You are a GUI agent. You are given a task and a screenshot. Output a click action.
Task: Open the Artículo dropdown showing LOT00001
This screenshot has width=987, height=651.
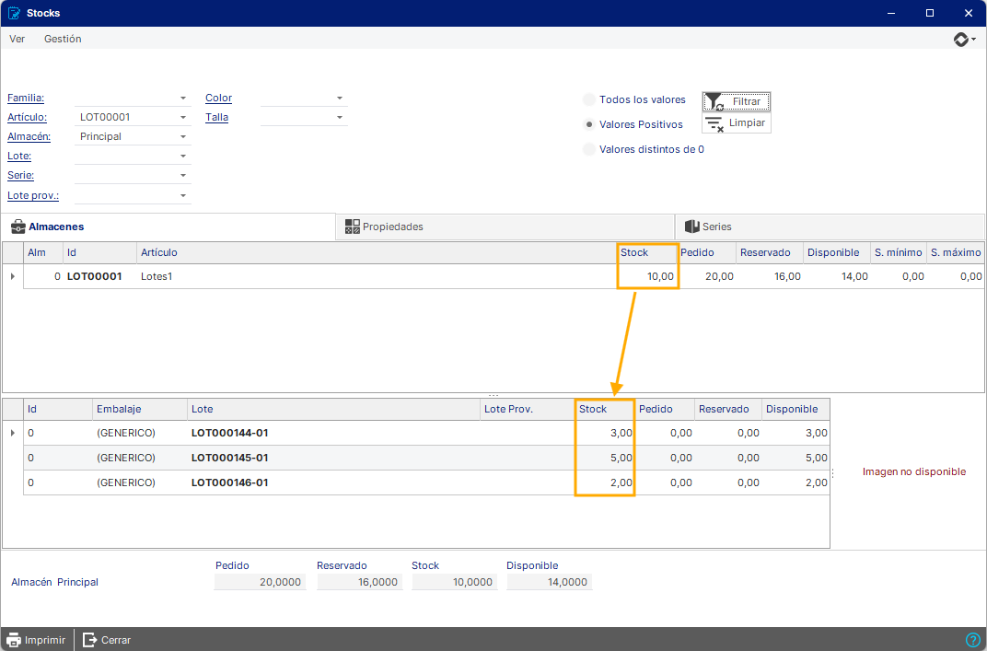[183, 118]
